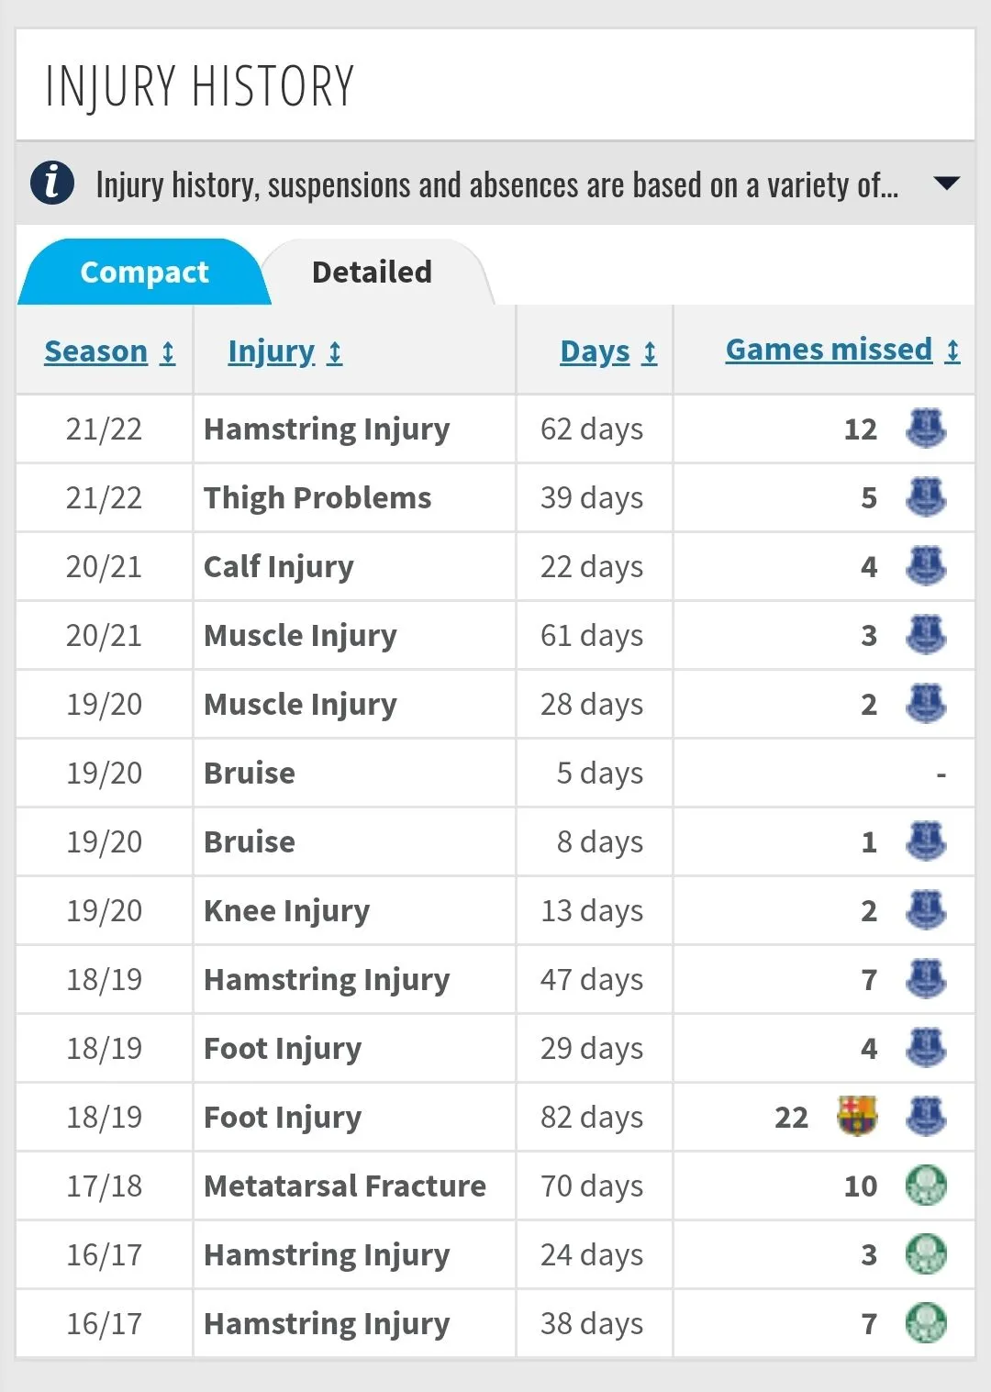Image resolution: width=991 pixels, height=1392 pixels.
Task: Click Palmeiras crest in Metatarsal Fracture row
Action: coord(926,1186)
